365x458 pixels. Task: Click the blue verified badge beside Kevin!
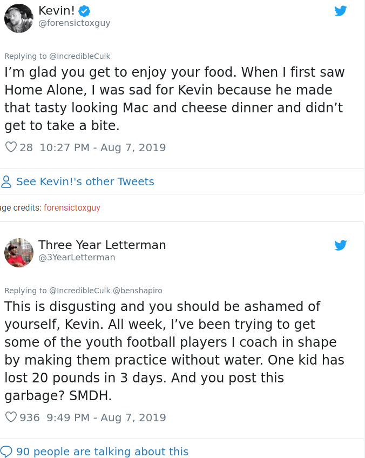(84, 10)
